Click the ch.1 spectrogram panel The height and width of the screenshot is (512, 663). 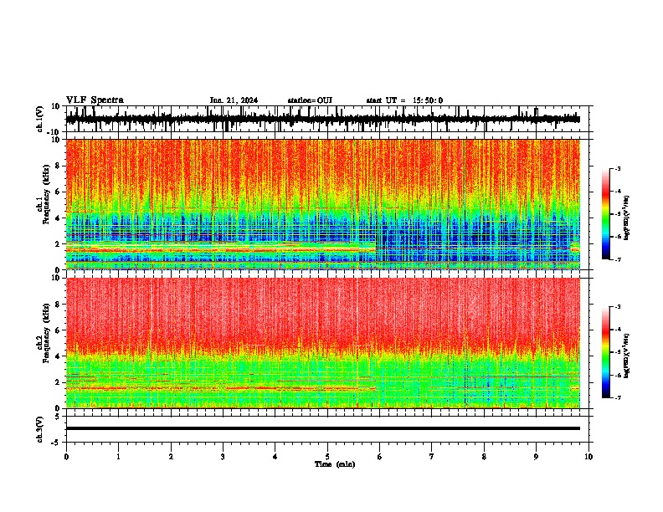tap(322, 204)
